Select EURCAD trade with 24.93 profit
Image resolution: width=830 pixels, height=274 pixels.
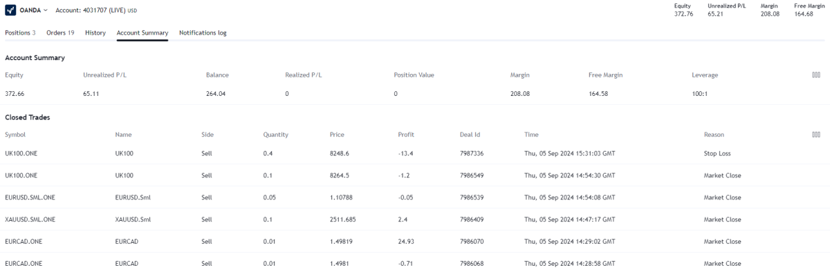(x=415, y=242)
